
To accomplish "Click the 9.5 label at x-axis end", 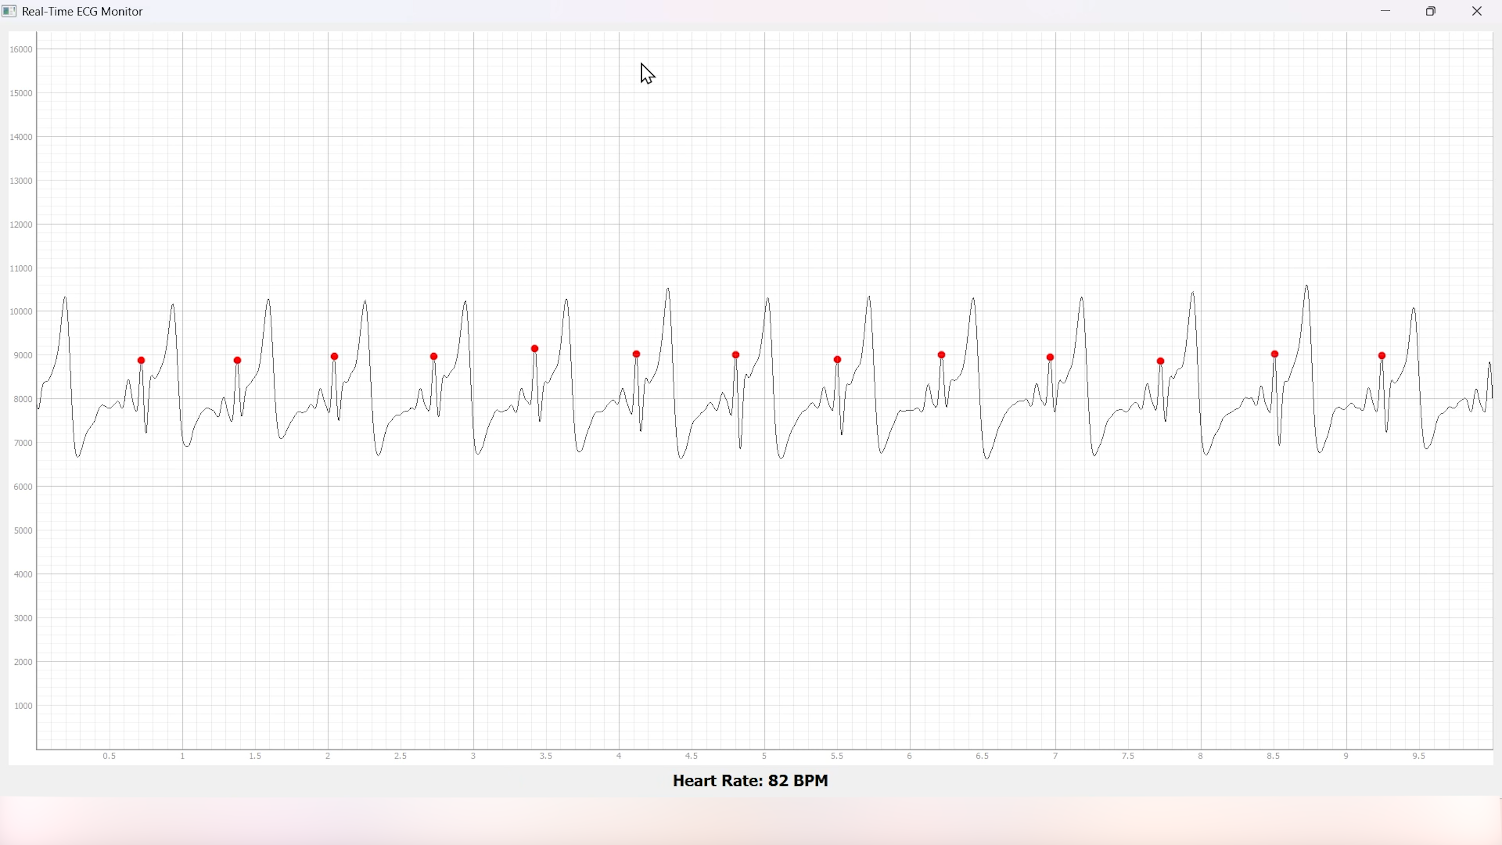I will 1418,756.
